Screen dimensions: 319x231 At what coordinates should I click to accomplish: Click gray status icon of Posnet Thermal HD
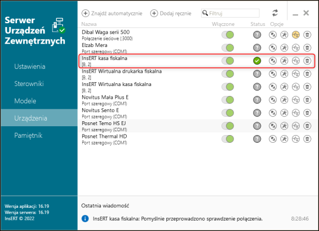257,139
